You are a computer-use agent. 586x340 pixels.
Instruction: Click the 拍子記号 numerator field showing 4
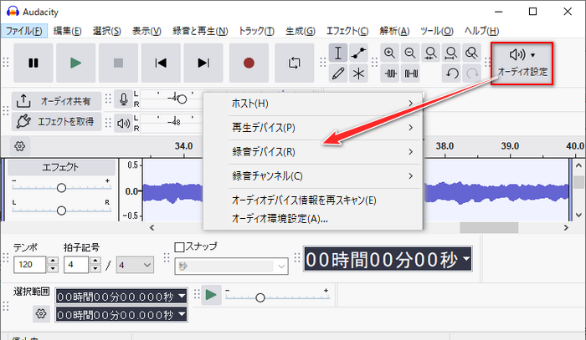click(76, 265)
